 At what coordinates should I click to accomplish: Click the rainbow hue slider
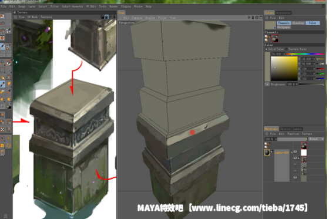tap(305, 54)
